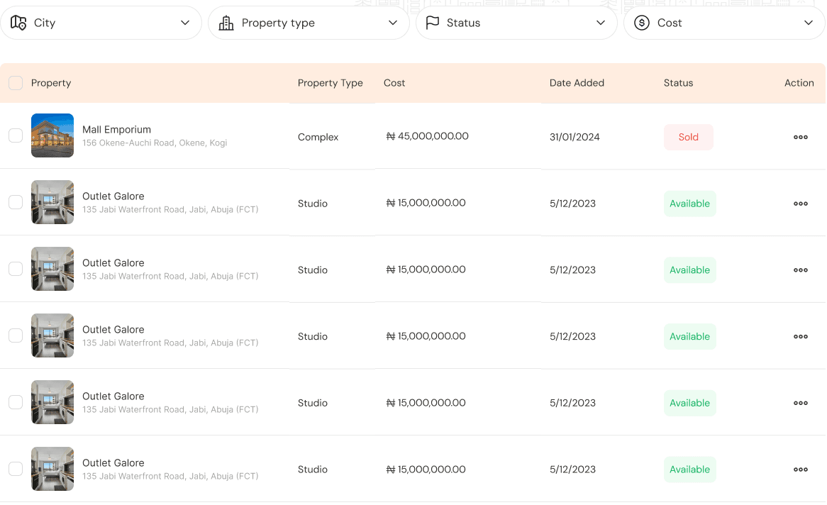Select the Mall Emporium property name

click(116, 130)
